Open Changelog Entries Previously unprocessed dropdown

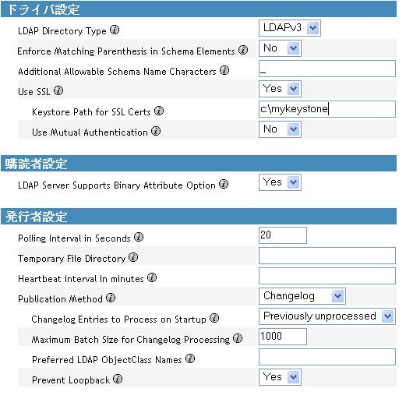click(x=327, y=316)
